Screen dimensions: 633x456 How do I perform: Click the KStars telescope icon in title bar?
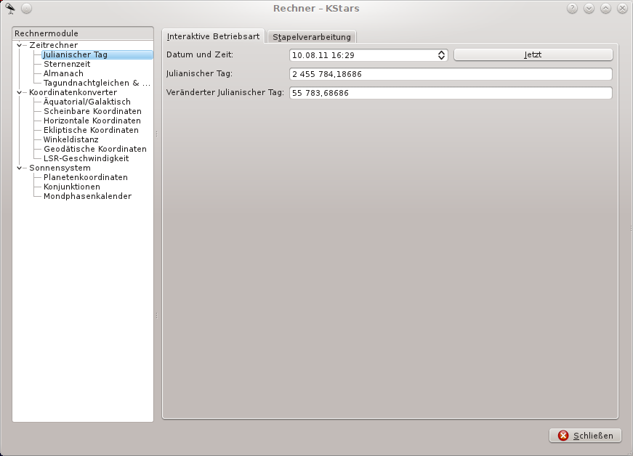pyautogui.click(x=10, y=9)
